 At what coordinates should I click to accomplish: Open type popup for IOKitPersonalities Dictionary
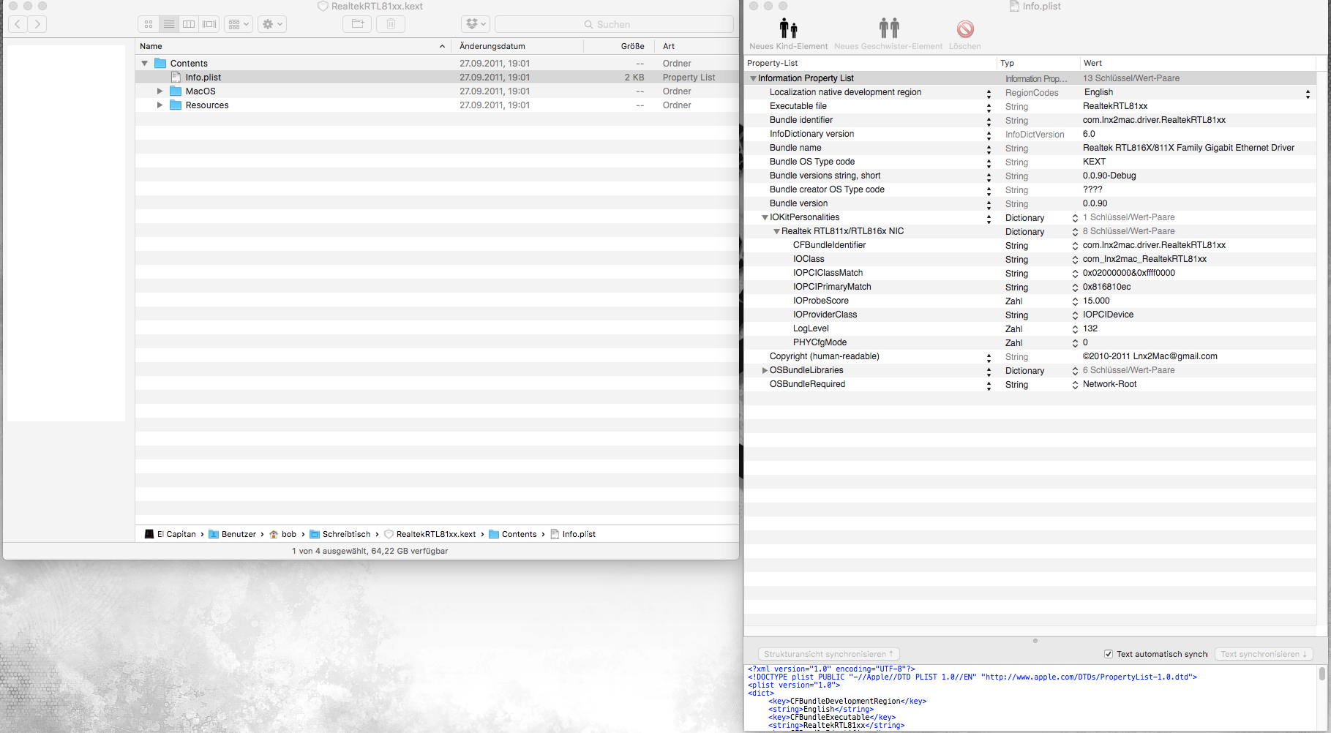pyautogui.click(x=1075, y=218)
